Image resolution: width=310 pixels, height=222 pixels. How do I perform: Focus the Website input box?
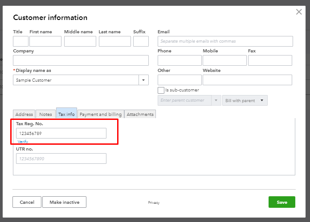247,80
